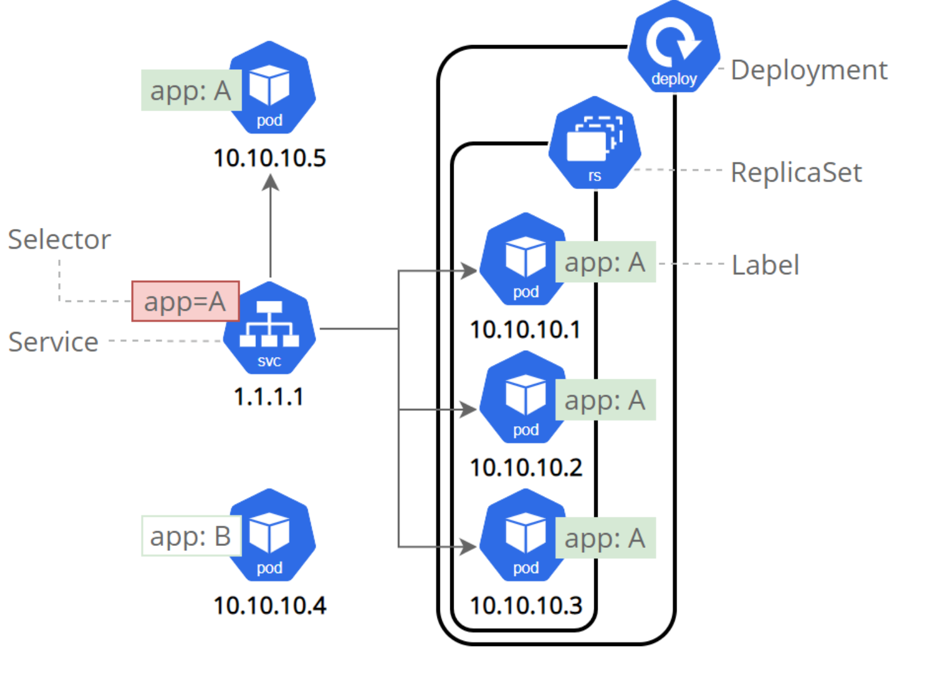Click the deploy hexagon icon
941x680 pixels.
point(674,47)
